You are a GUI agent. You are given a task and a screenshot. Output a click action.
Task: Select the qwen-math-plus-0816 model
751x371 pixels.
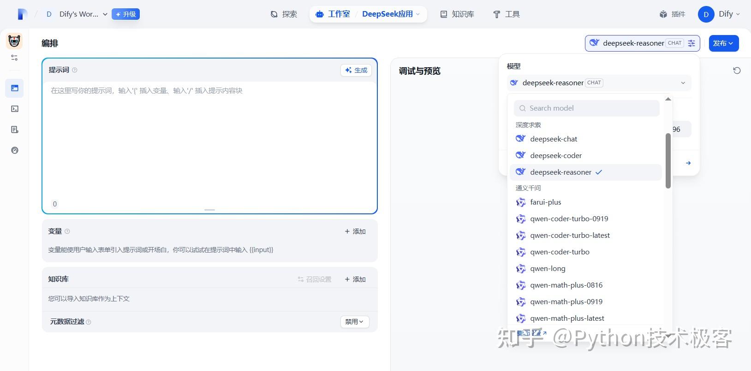coord(586,285)
